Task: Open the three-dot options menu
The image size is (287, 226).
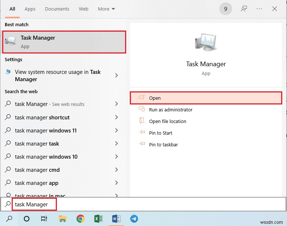Action: click(x=260, y=9)
